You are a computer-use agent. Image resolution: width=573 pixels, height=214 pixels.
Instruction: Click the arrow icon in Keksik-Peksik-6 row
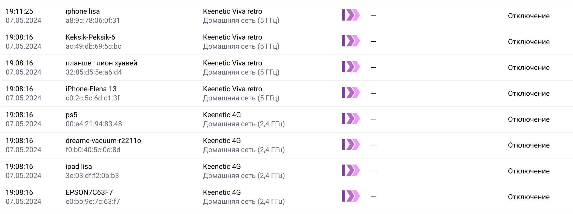point(351,41)
